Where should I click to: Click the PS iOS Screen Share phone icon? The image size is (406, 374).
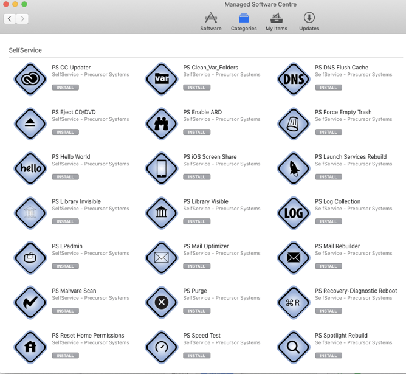point(162,168)
